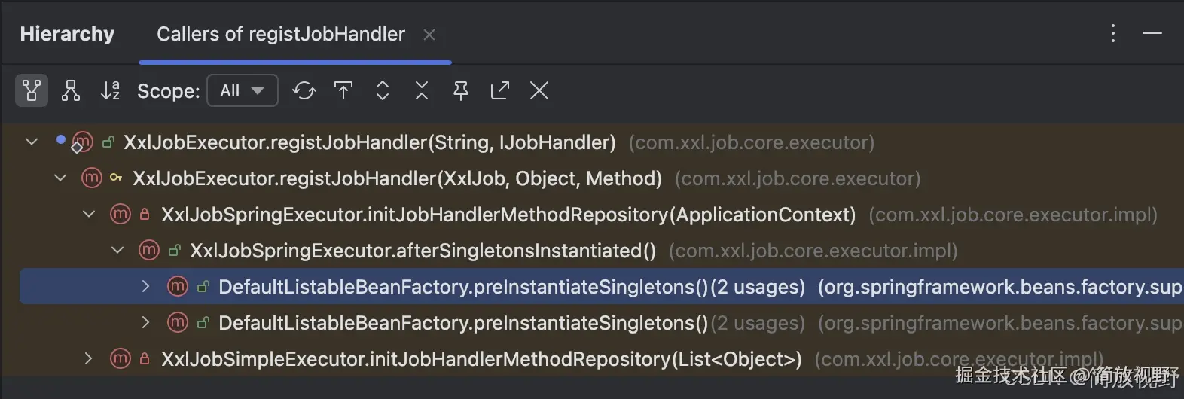Screen dimensions: 1184x399
Task: Click the Close hierarchy toolbar icon
Action: [x=539, y=91]
